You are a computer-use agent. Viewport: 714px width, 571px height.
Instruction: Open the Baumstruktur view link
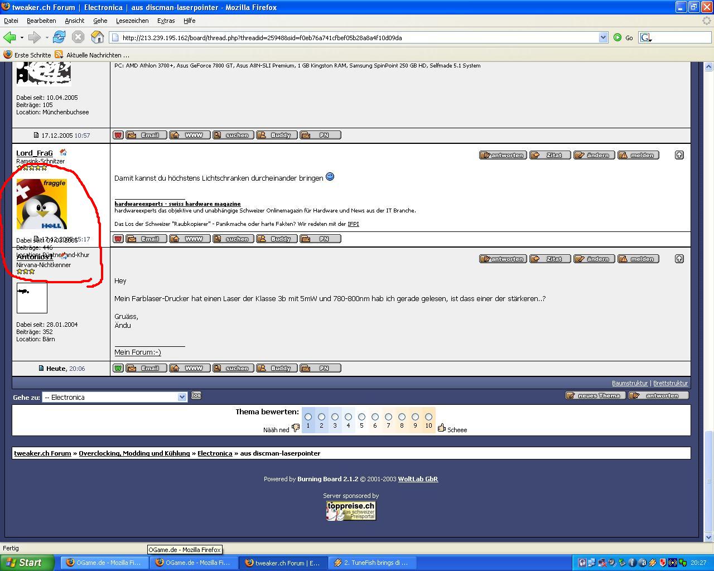click(629, 383)
